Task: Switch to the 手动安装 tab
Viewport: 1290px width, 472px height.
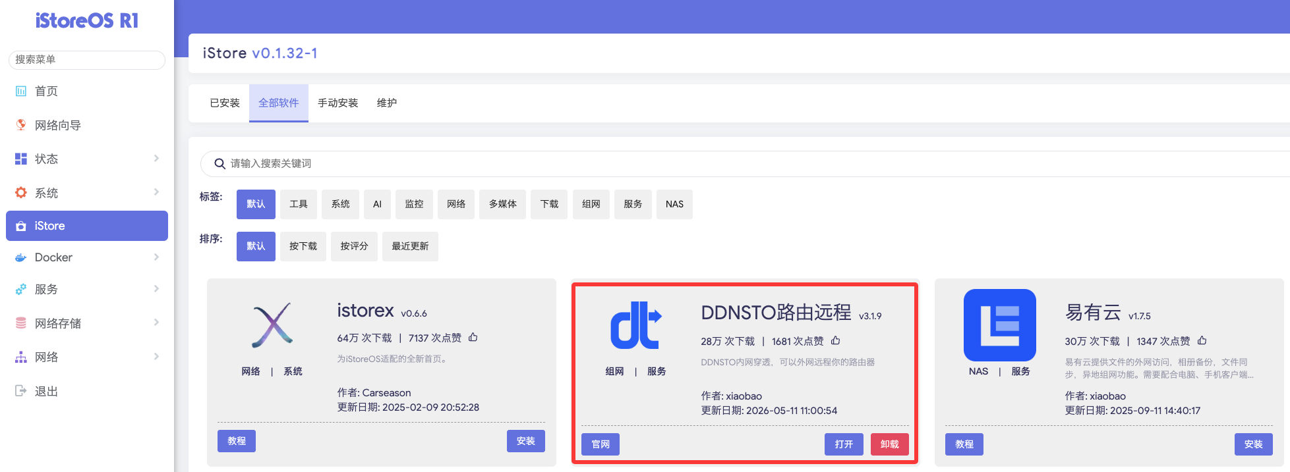Action: click(x=338, y=103)
